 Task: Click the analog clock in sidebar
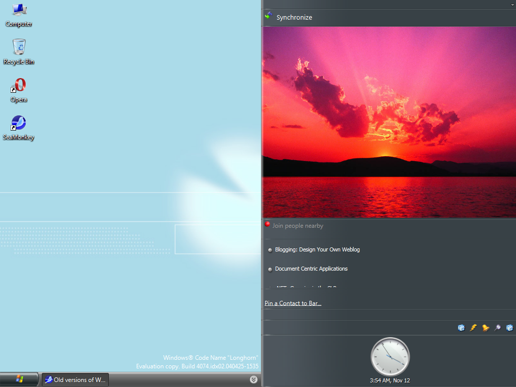(390, 356)
